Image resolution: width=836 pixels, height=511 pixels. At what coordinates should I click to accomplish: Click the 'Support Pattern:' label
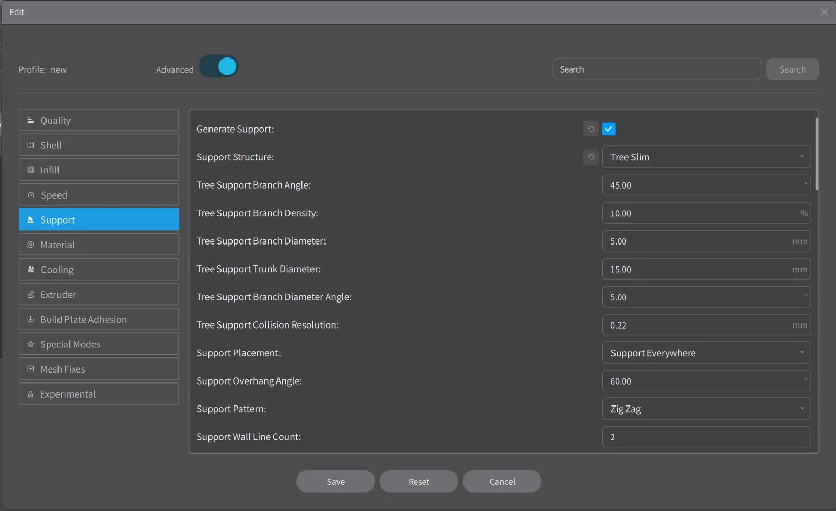(231, 409)
